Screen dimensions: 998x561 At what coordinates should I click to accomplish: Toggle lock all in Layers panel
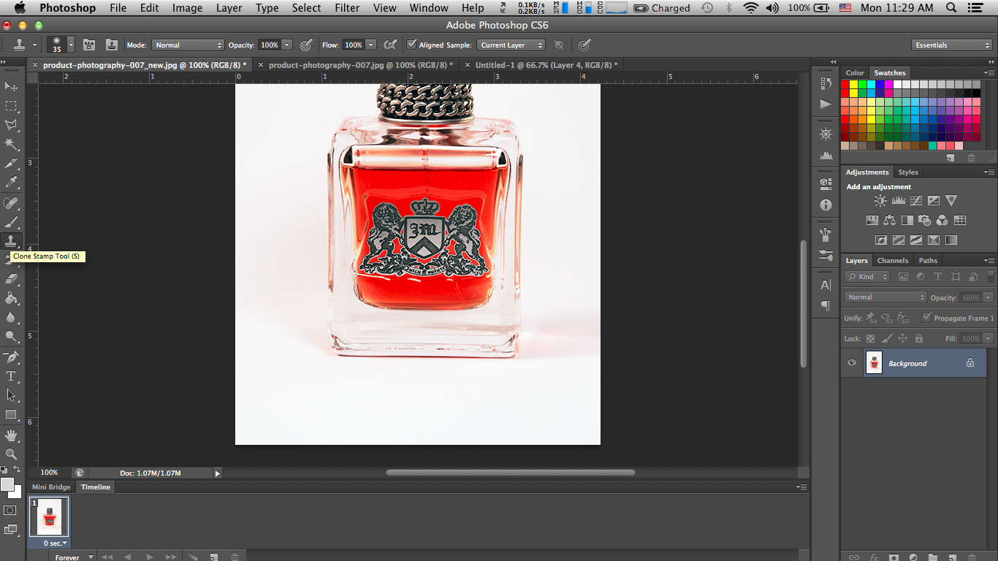(919, 338)
